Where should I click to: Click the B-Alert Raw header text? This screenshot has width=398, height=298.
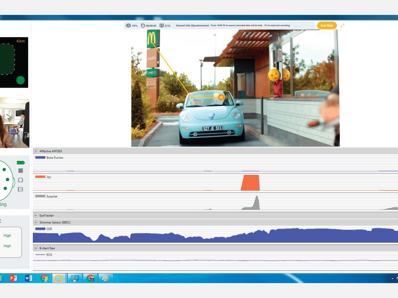coord(47,248)
